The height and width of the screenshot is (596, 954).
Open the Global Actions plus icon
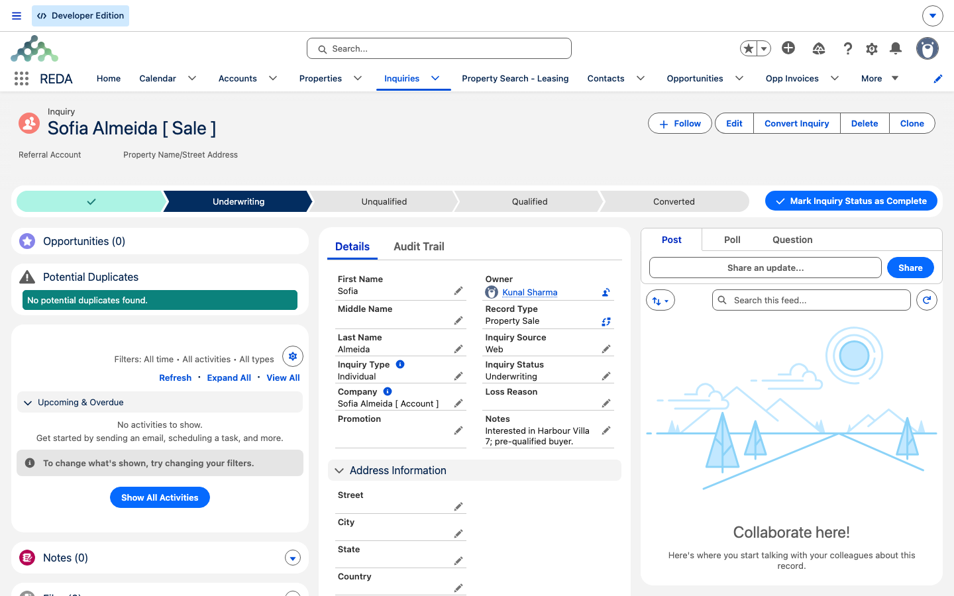tap(788, 48)
